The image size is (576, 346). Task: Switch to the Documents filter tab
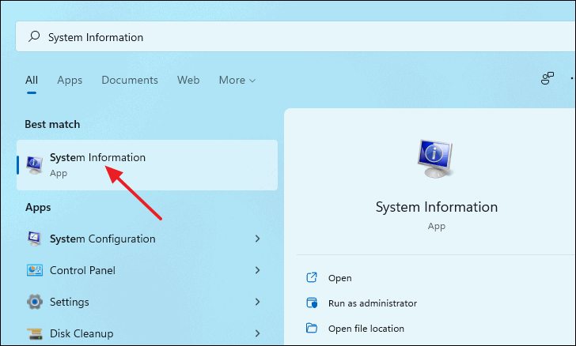(x=130, y=80)
